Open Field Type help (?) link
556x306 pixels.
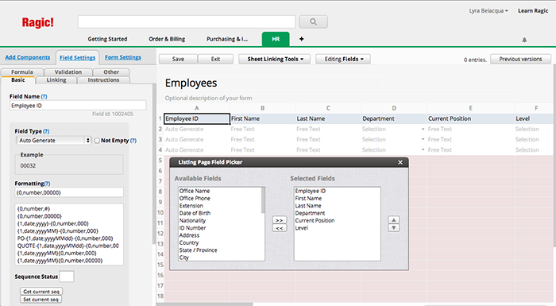[x=46, y=131]
